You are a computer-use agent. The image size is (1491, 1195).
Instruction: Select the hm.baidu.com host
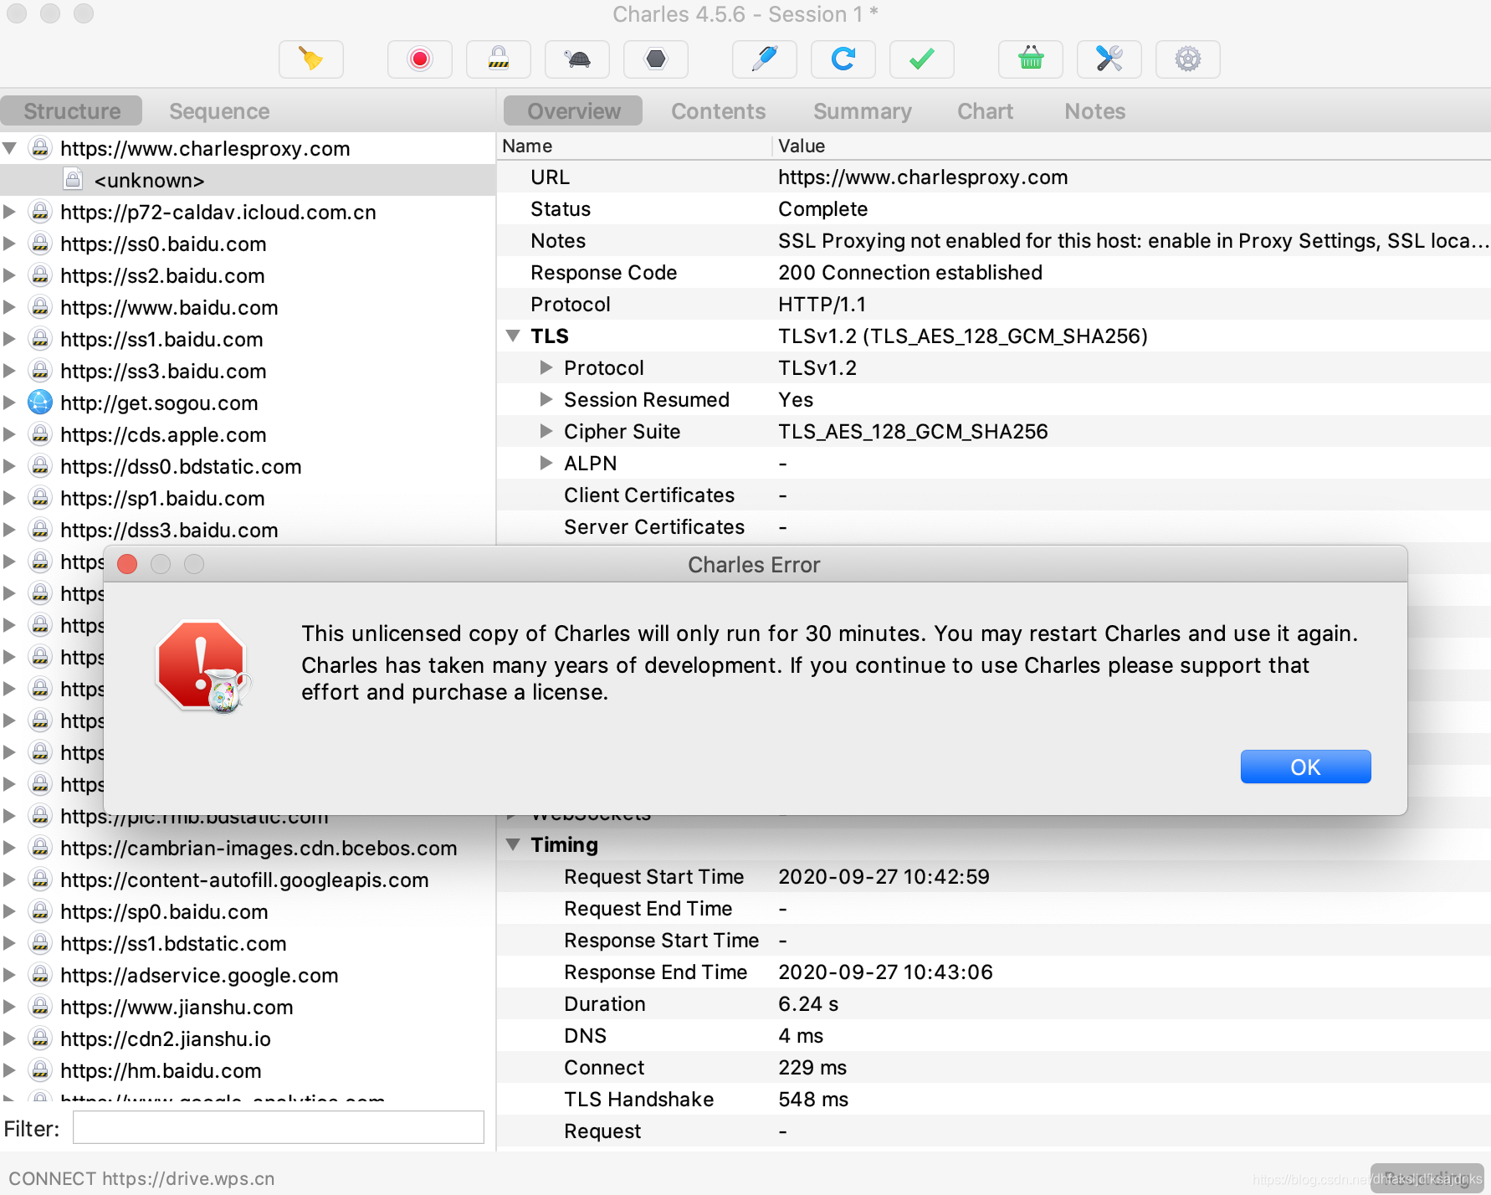161,1070
